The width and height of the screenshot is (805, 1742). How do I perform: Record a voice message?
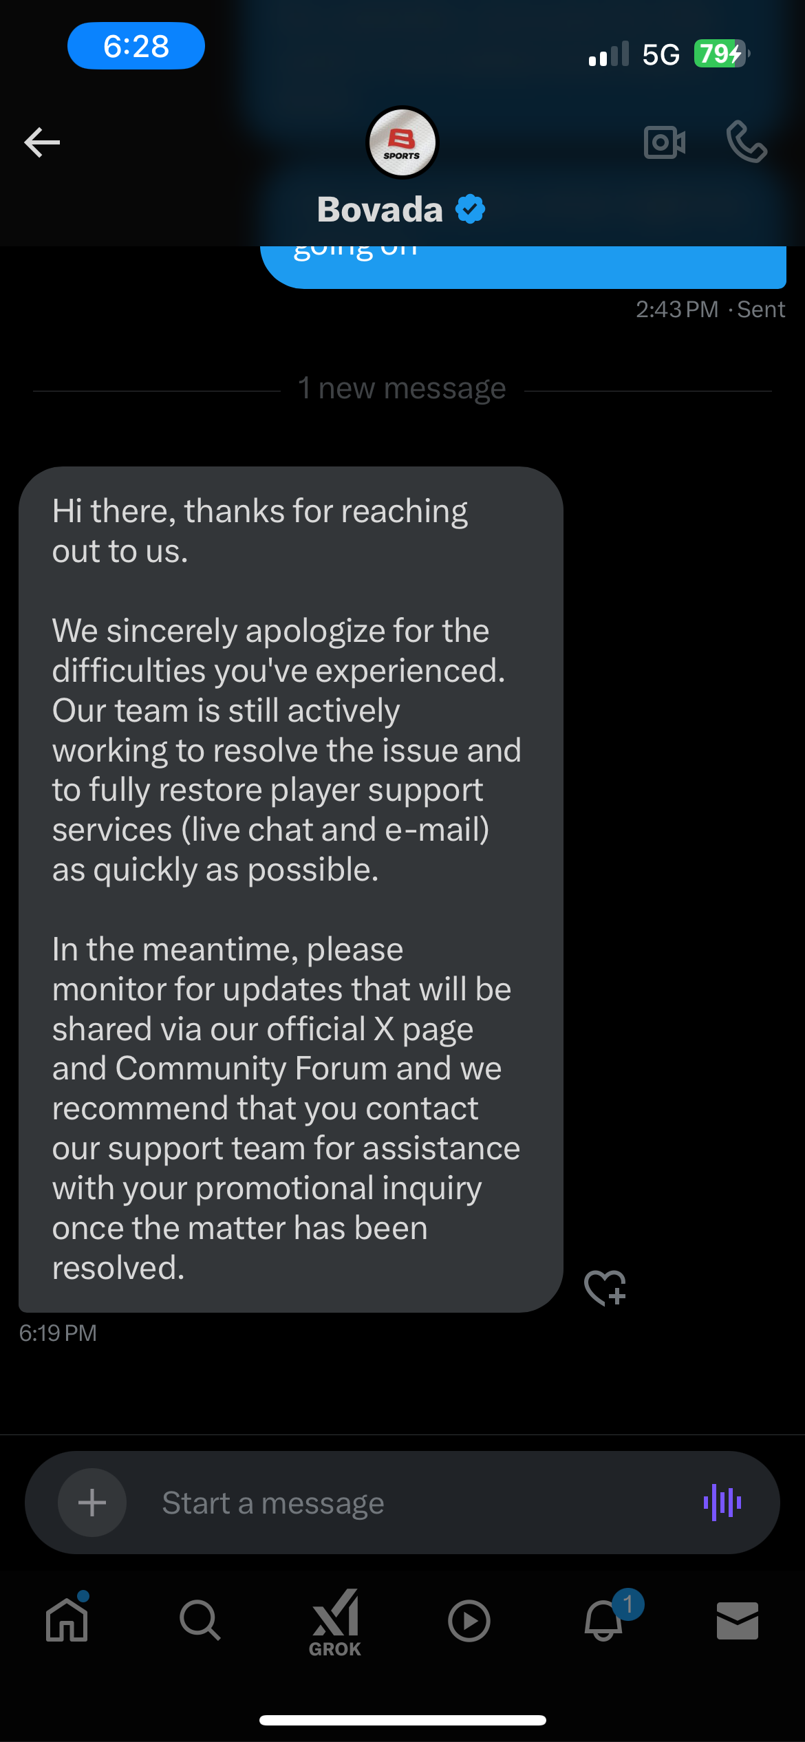pos(722,1503)
